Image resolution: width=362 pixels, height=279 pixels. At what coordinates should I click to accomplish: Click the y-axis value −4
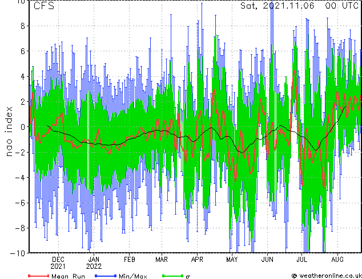pyautogui.click(x=20, y=178)
